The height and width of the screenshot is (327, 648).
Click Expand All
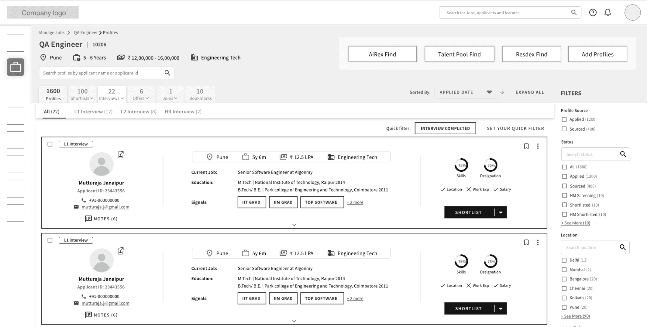(530, 92)
